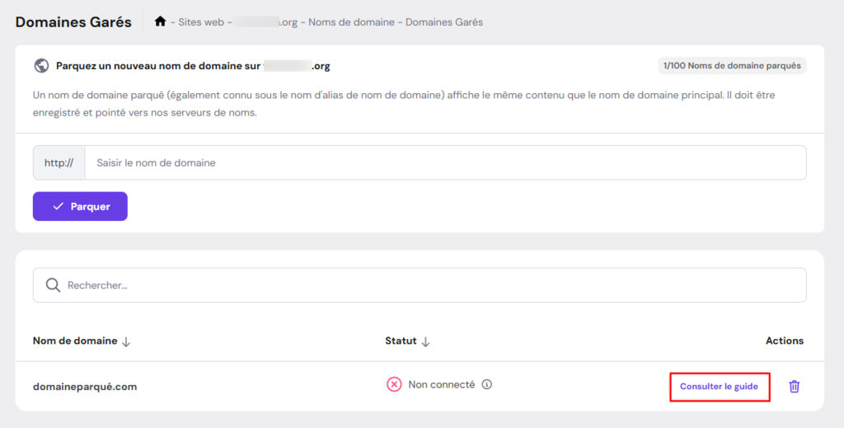Click the red X status icon

(x=394, y=384)
